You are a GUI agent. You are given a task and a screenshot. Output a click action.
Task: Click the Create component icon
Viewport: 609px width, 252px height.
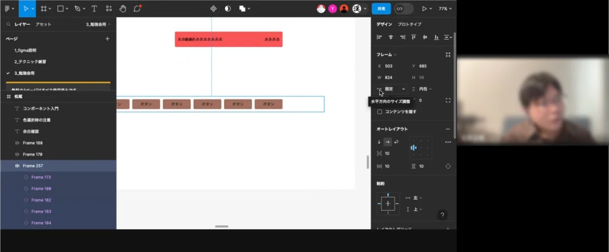point(214,9)
